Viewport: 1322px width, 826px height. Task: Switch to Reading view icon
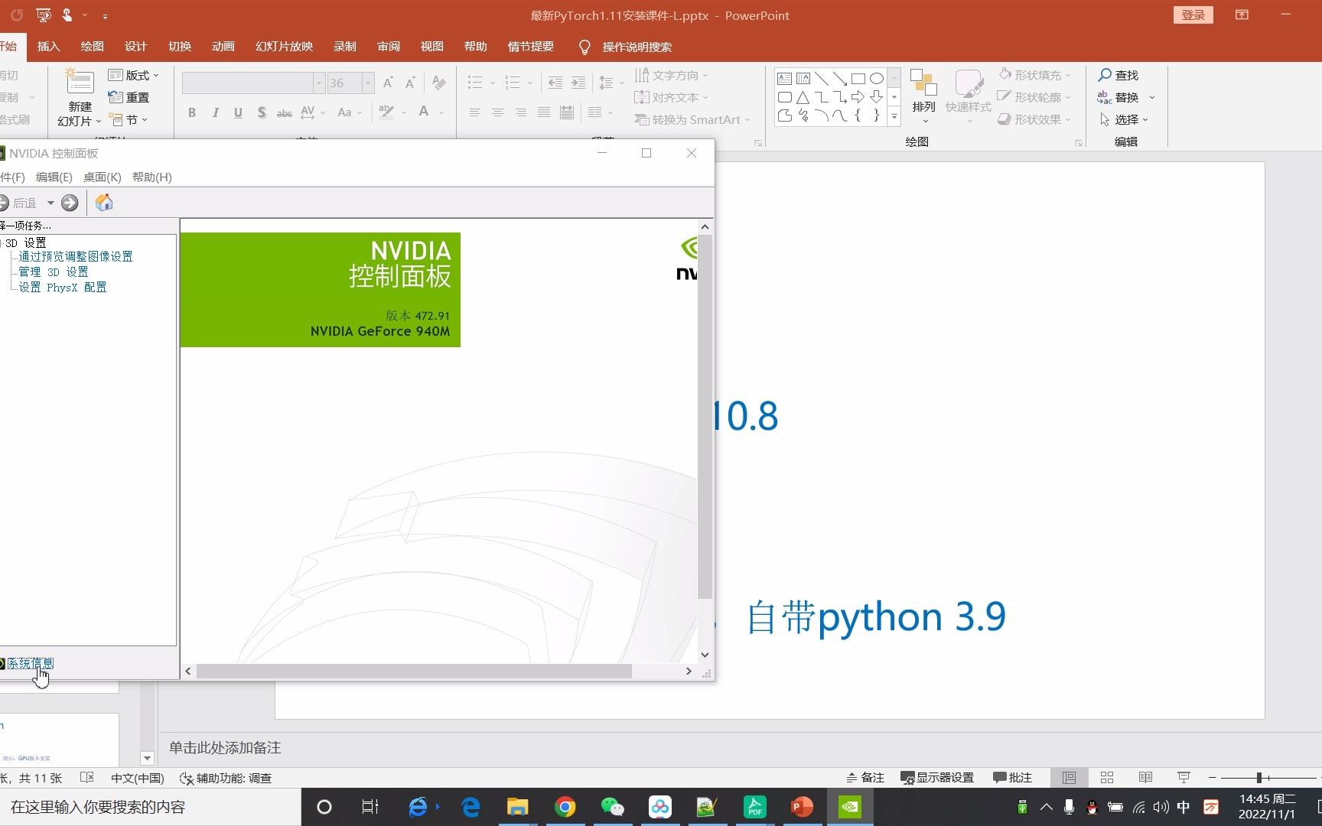[1145, 778]
